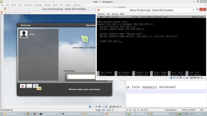Click 'Dos\Windows' in Notepad++ status bar

(171, 110)
